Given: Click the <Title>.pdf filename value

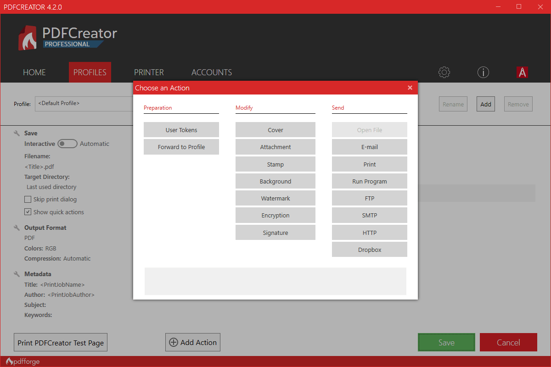Looking at the screenshot, I should click(x=39, y=167).
